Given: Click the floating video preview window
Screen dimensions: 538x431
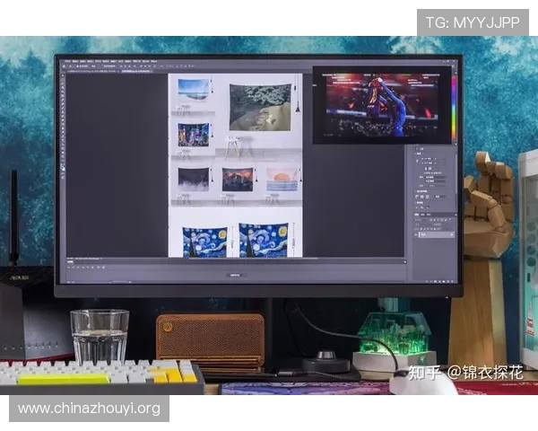Looking at the screenshot, I should [381, 104].
